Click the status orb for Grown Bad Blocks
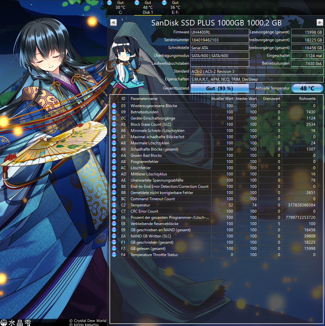The image size is (325, 326). click(x=114, y=155)
